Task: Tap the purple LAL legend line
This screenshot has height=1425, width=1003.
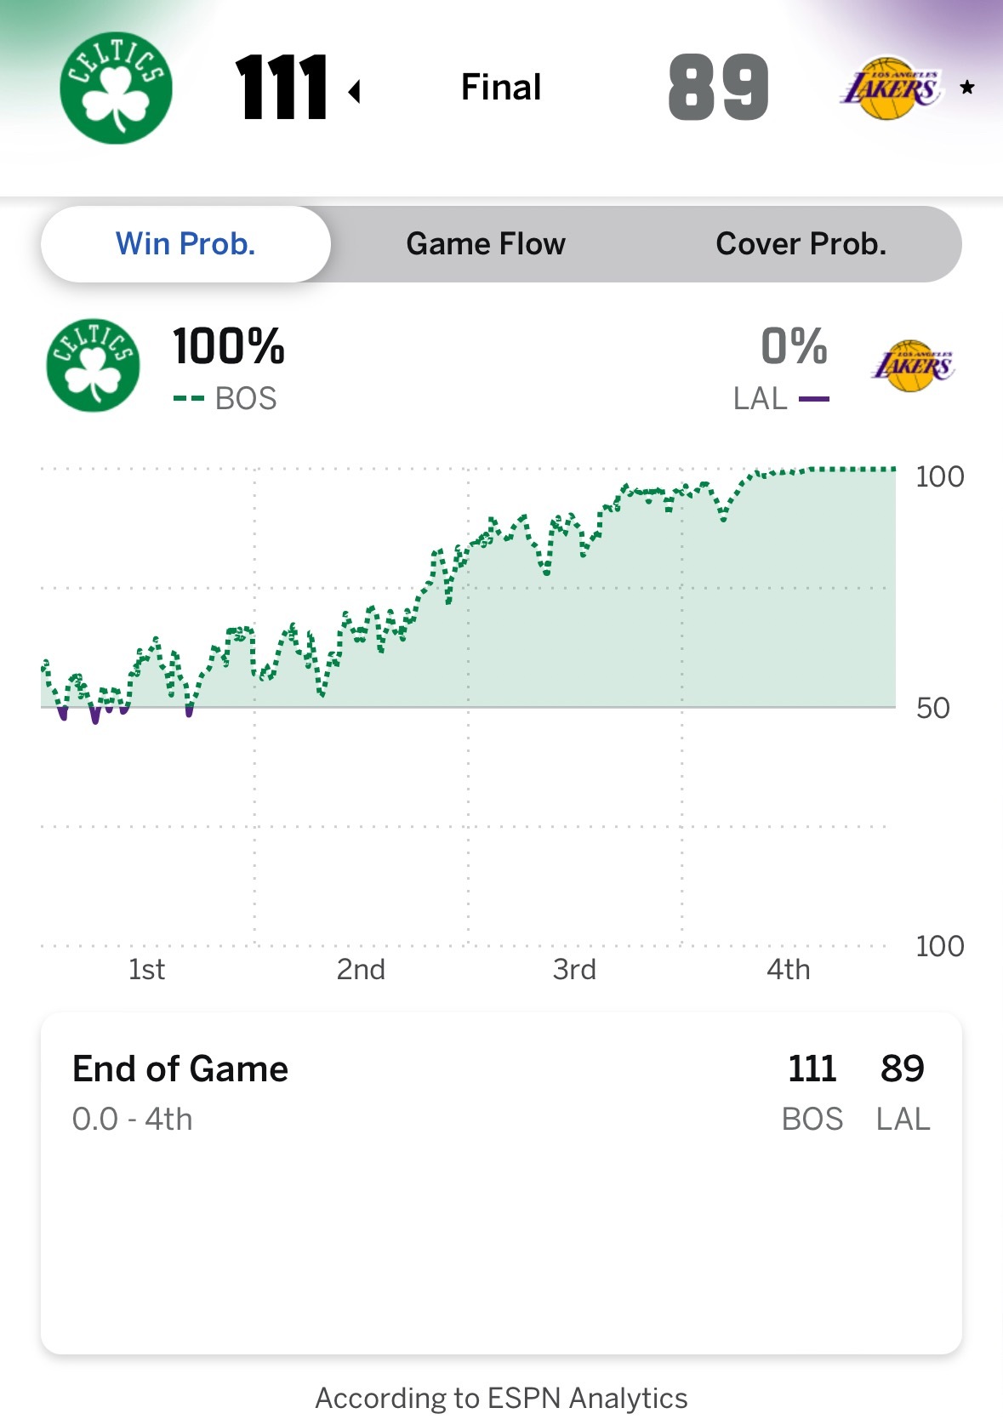Action: pos(814,398)
